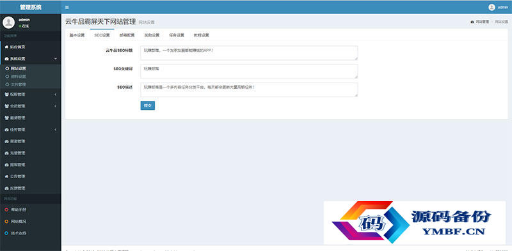Viewport: 512px width, 251px height.
Task: Switch to the 基本设置 tab
Action: point(77,35)
